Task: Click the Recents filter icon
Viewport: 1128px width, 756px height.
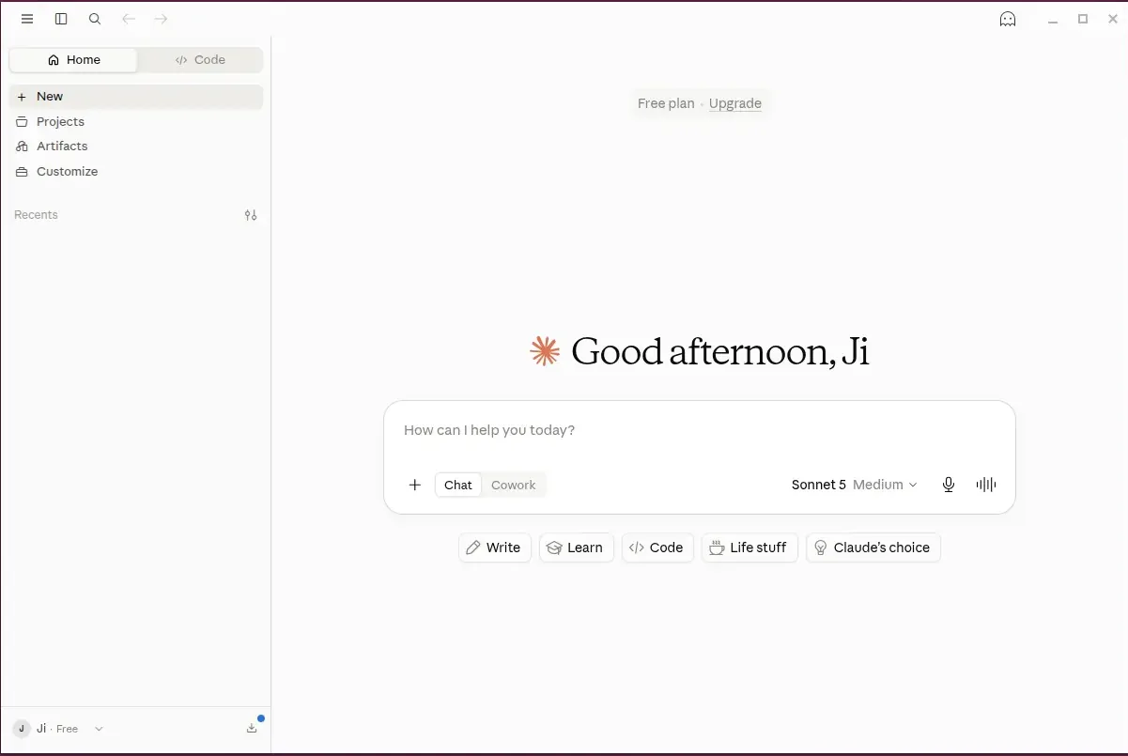Action: (x=251, y=215)
